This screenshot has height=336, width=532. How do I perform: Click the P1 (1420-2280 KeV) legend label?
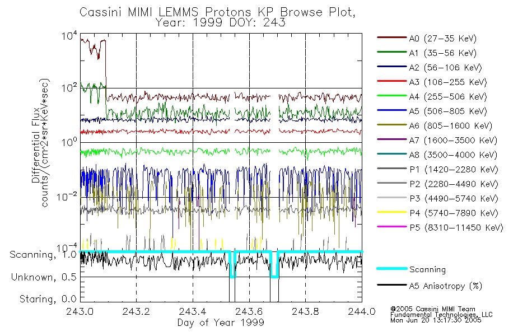(x=454, y=170)
